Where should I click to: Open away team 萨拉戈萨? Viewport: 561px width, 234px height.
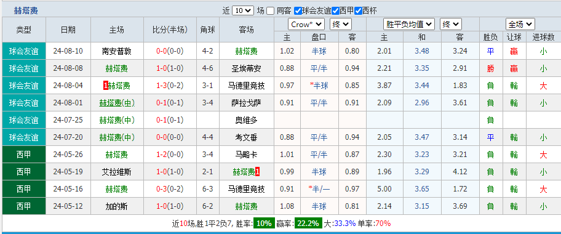(246, 103)
